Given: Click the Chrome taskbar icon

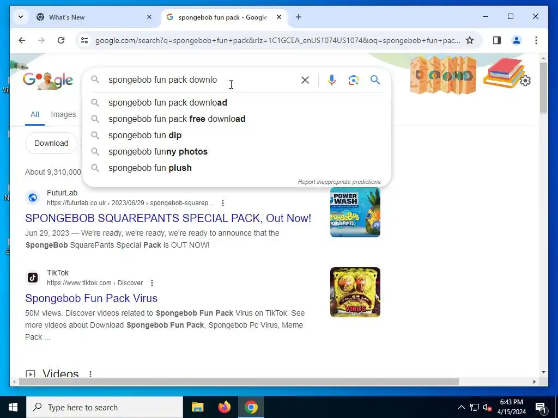Looking at the screenshot, I should coord(251,407).
